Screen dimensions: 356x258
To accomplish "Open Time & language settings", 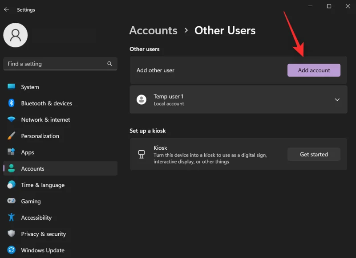I will (43, 185).
